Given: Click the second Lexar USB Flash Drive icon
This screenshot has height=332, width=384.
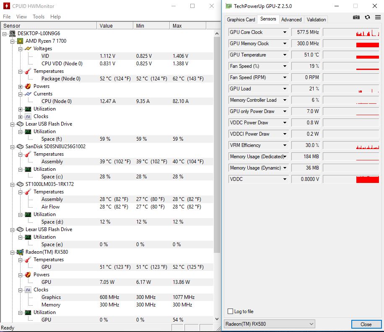Looking at the screenshot, I should click(x=20, y=229).
